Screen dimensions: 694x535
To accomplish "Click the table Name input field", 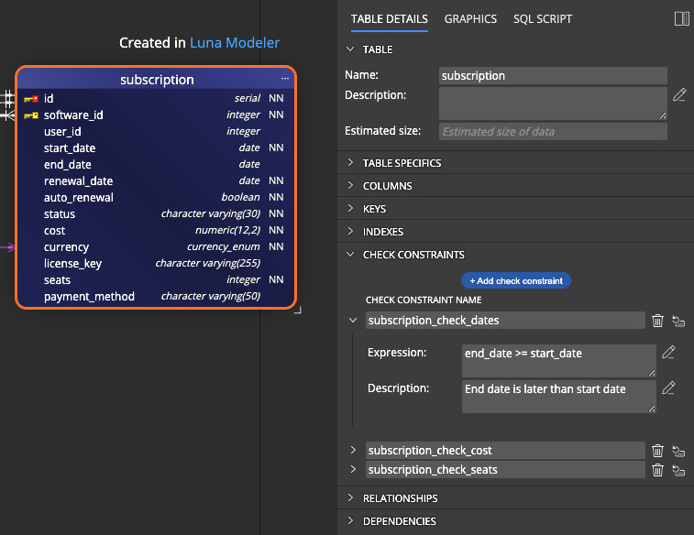I will click(x=553, y=76).
